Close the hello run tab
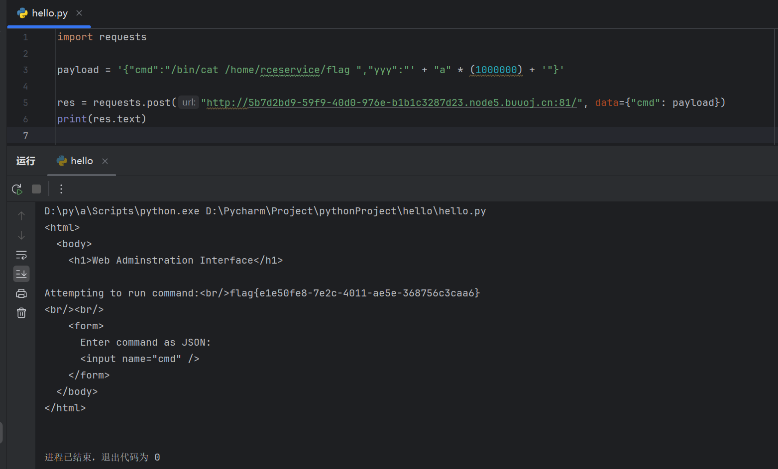This screenshot has width=778, height=469. (x=105, y=161)
